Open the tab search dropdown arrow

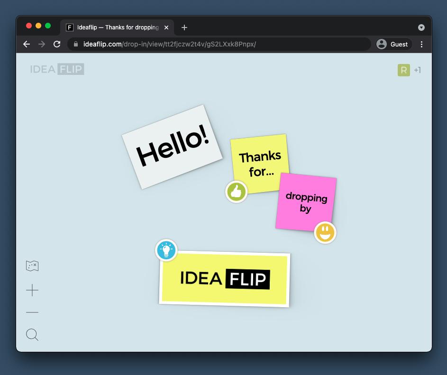(421, 27)
